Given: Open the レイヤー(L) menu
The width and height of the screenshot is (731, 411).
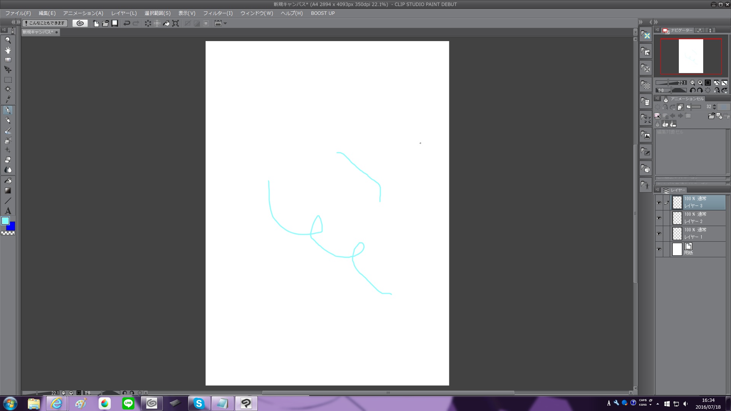Looking at the screenshot, I should pyautogui.click(x=124, y=13).
